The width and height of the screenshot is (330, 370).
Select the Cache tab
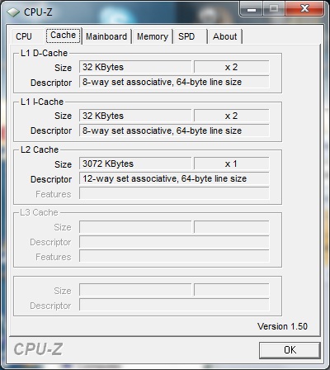click(63, 36)
